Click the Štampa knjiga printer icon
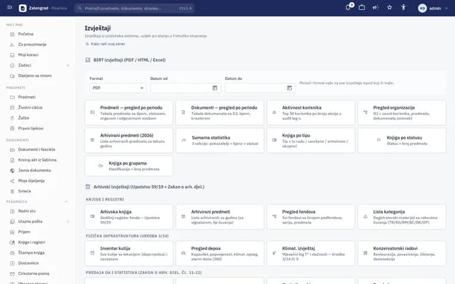The width and height of the screenshot is (455, 284). [x=12, y=253]
